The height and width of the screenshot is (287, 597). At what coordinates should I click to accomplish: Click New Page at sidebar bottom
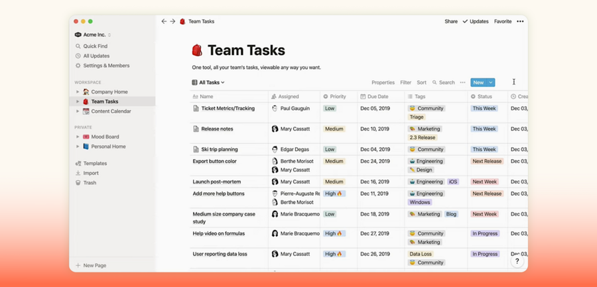tap(94, 265)
